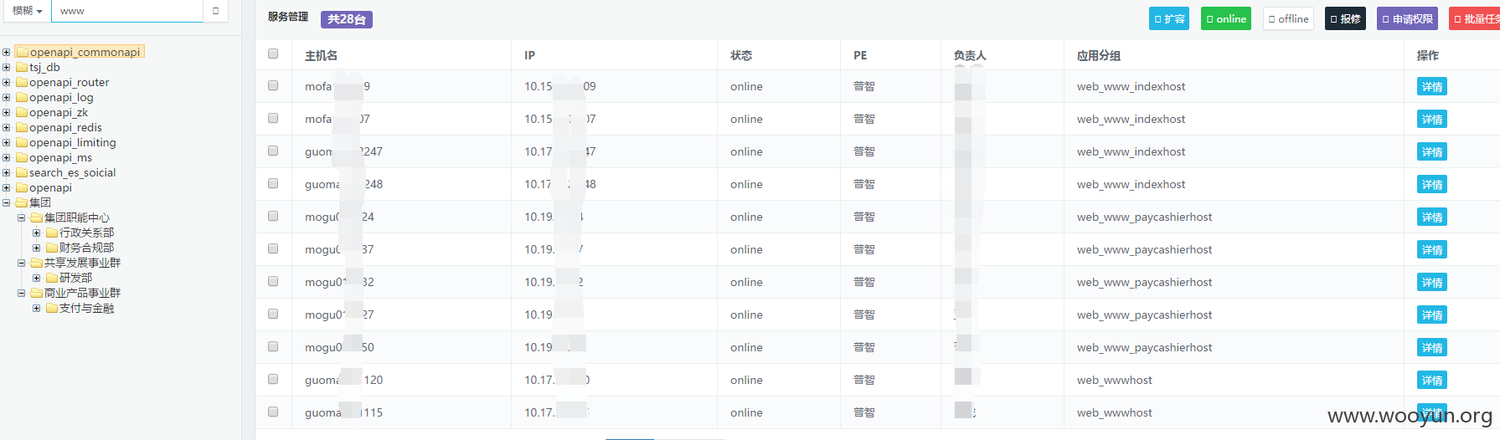This screenshot has height=440, width=1500.
Task: Check the mogu row ending 50
Action: pos(273,346)
